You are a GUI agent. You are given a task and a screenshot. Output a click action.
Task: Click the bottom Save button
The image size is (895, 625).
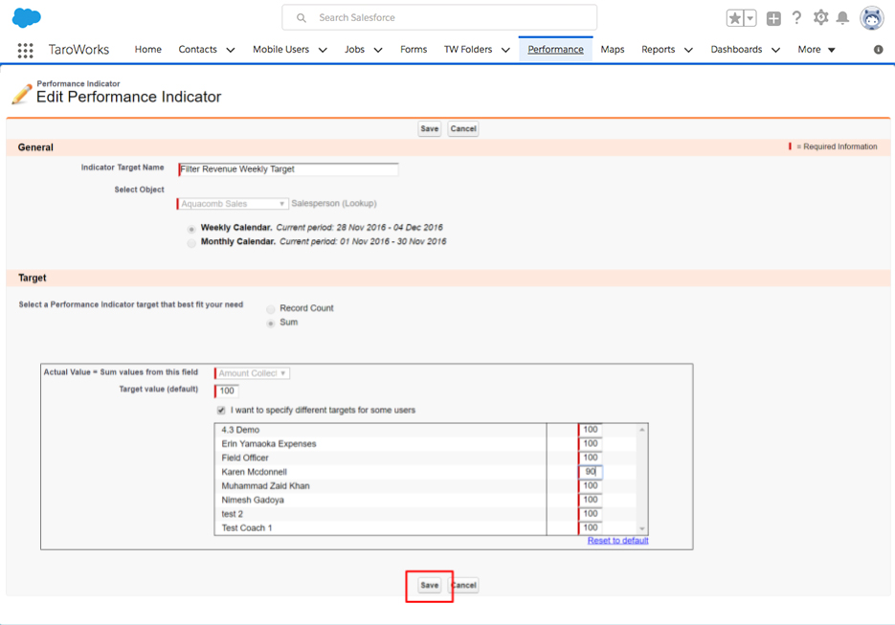pos(429,585)
